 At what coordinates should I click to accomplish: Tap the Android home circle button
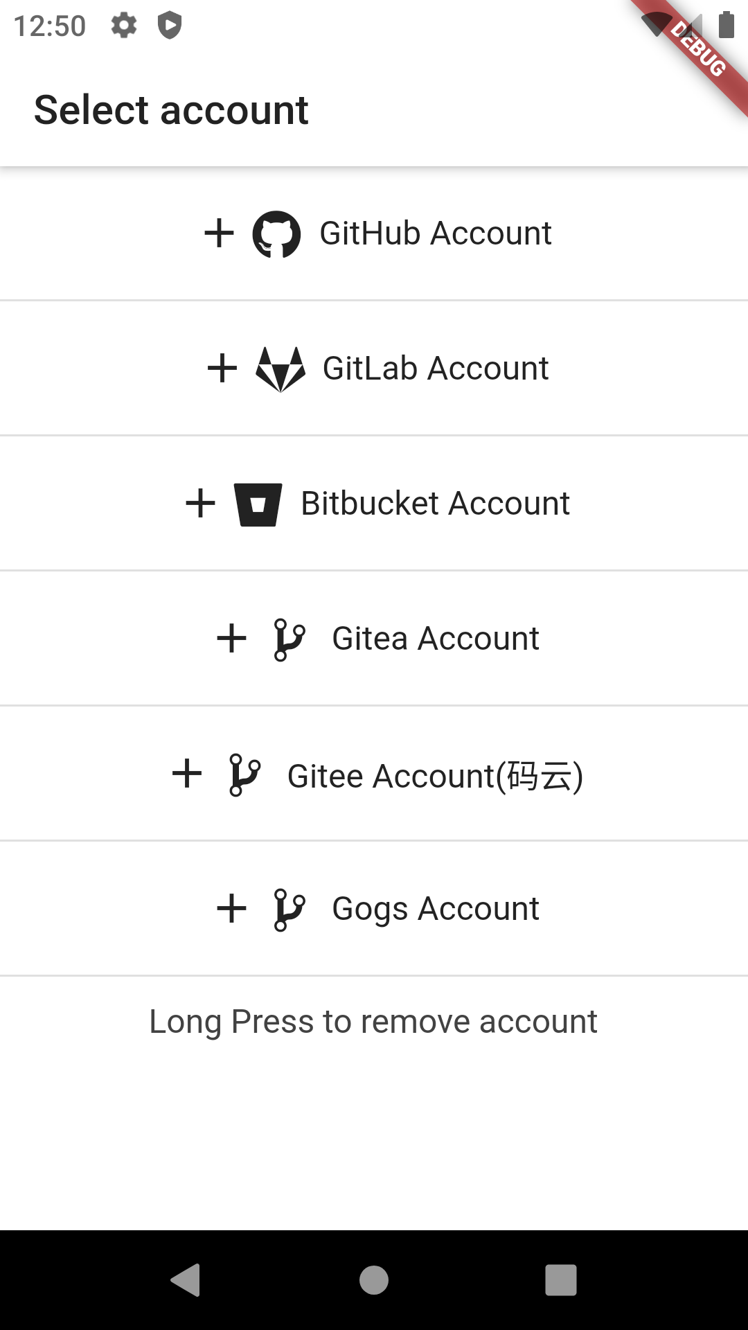[x=374, y=1279]
